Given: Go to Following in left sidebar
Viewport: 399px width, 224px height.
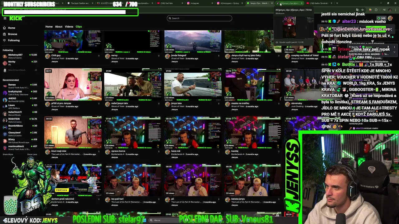Looking at the screenshot, I should tap(14, 40).
